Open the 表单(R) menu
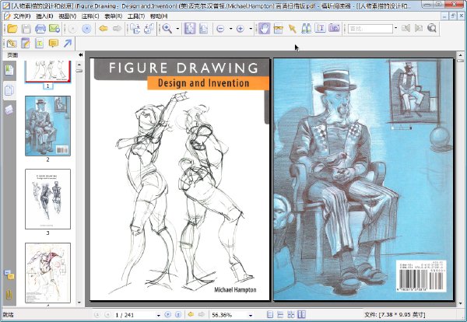This screenshot has width=467, height=322. tap(114, 16)
